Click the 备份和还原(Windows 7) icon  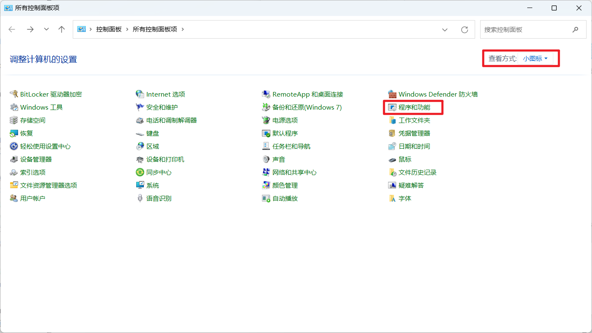266,107
